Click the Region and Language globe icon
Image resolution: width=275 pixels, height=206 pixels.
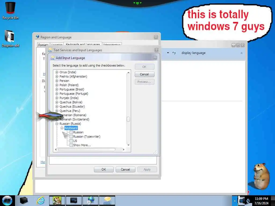coord(38,37)
